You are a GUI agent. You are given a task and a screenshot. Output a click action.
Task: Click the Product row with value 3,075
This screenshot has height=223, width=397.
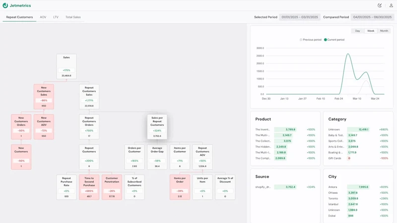[x=285, y=141]
